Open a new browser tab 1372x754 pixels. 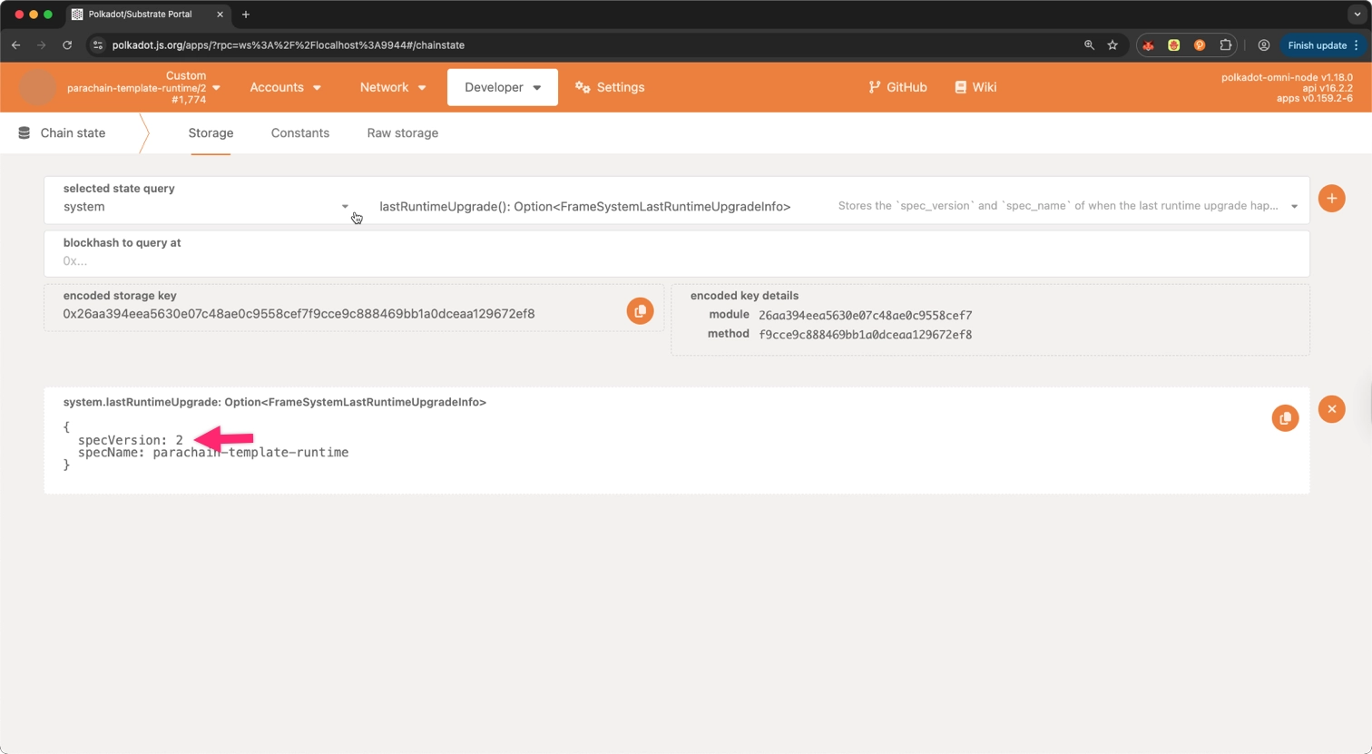coord(246,15)
